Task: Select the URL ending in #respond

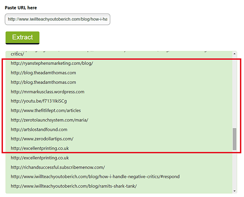Action: (x=95, y=177)
